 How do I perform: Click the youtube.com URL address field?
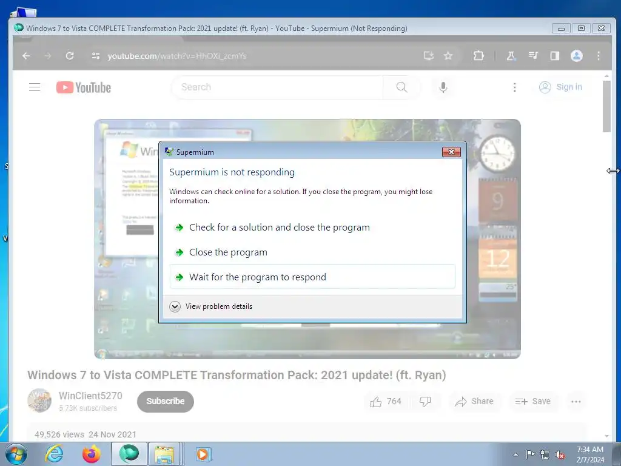pyautogui.click(x=177, y=56)
